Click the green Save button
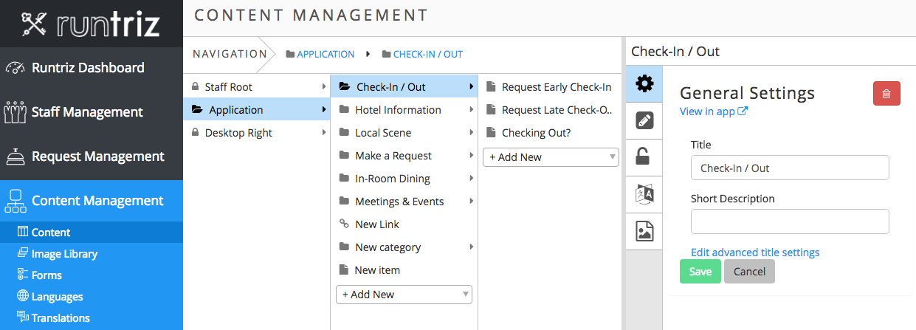Viewport: 916px width, 330px height. (x=700, y=272)
